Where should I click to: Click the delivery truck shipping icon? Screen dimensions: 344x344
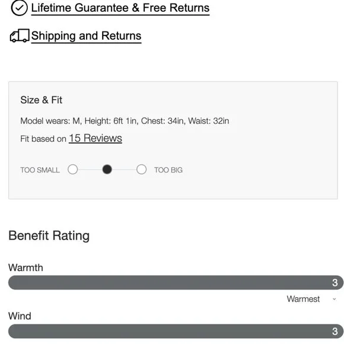[20, 36]
